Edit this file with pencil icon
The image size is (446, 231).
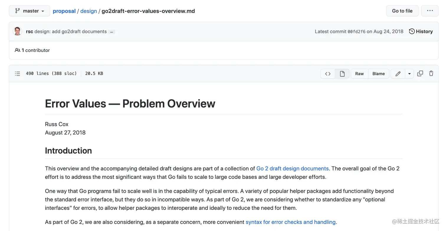(x=398, y=74)
